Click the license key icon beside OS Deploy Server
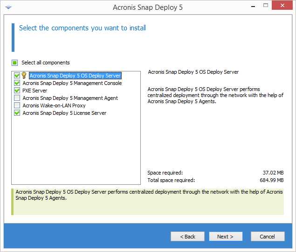 pyautogui.click(x=24, y=76)
